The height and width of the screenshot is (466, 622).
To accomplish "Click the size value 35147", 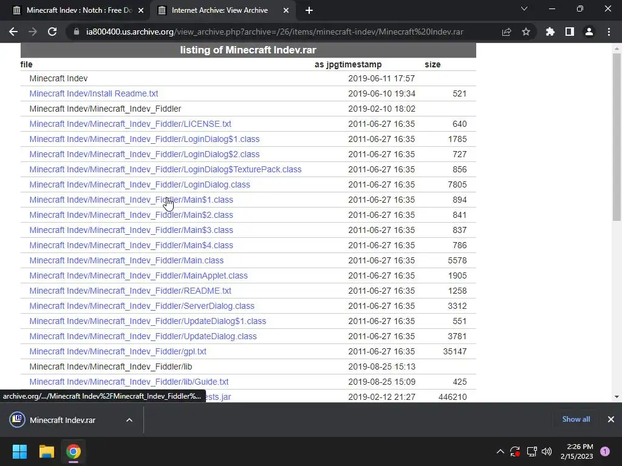I will coord(454,351).
